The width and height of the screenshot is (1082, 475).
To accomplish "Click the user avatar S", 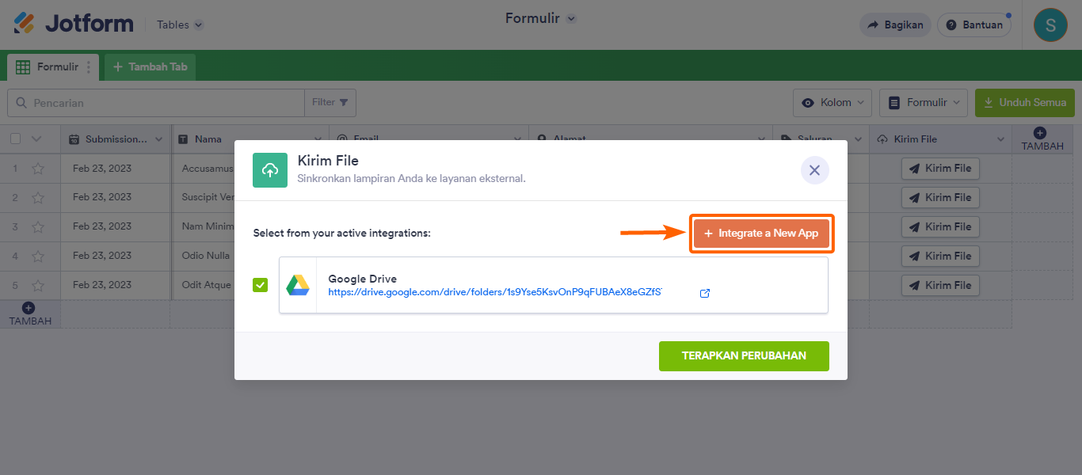I will 1050,25.
